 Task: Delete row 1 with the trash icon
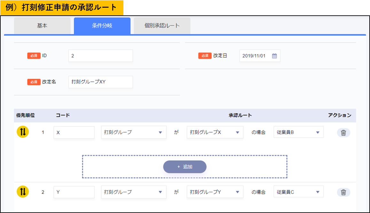point(343,133)
